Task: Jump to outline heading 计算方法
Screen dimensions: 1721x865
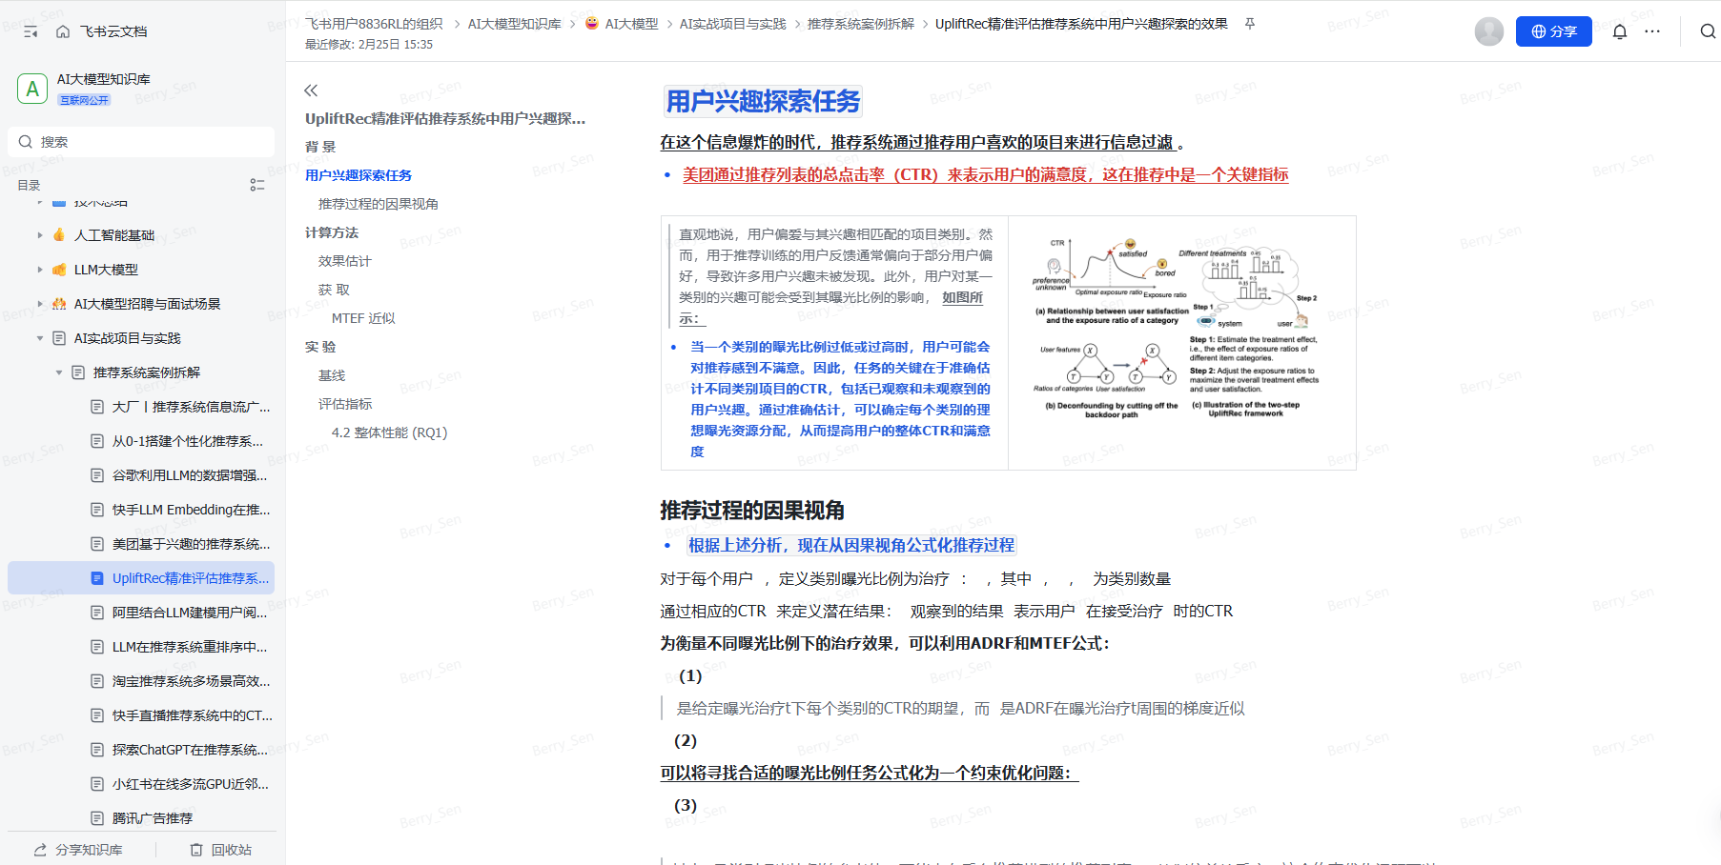Action: coord(332,232)
